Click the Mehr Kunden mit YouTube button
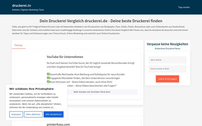202x126 pixels. [102, 92]
